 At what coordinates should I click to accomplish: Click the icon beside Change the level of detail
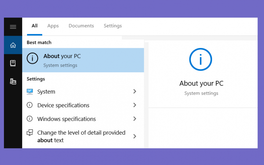click(x=30, y=133)
